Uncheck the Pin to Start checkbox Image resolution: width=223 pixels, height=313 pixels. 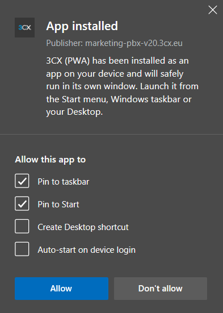tap(22, 203)
